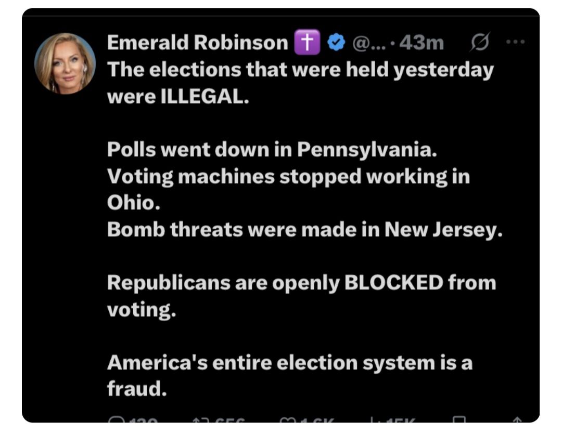Screen dimensions: 562x435
Task: Click the text "Republicans are openly BLOCKED from"
Action: [301, 283]
